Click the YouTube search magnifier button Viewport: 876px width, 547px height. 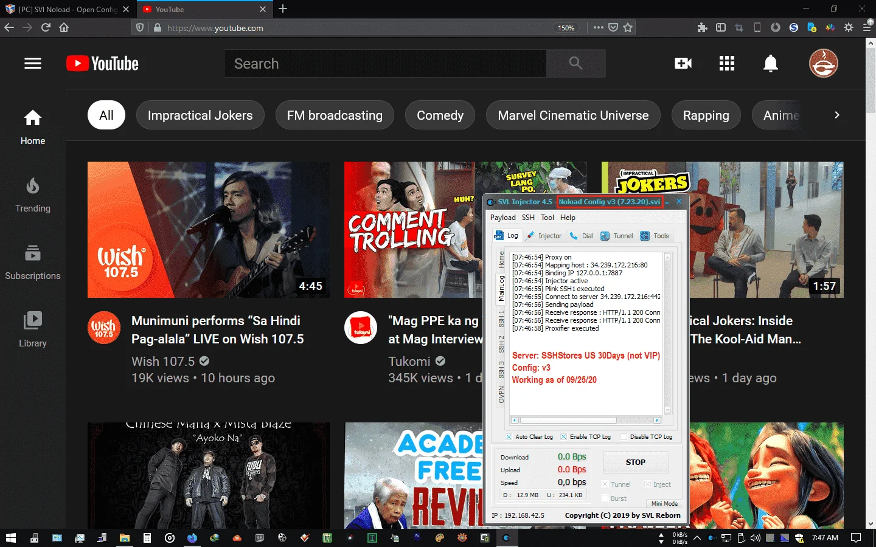click(x=575, y=63)
